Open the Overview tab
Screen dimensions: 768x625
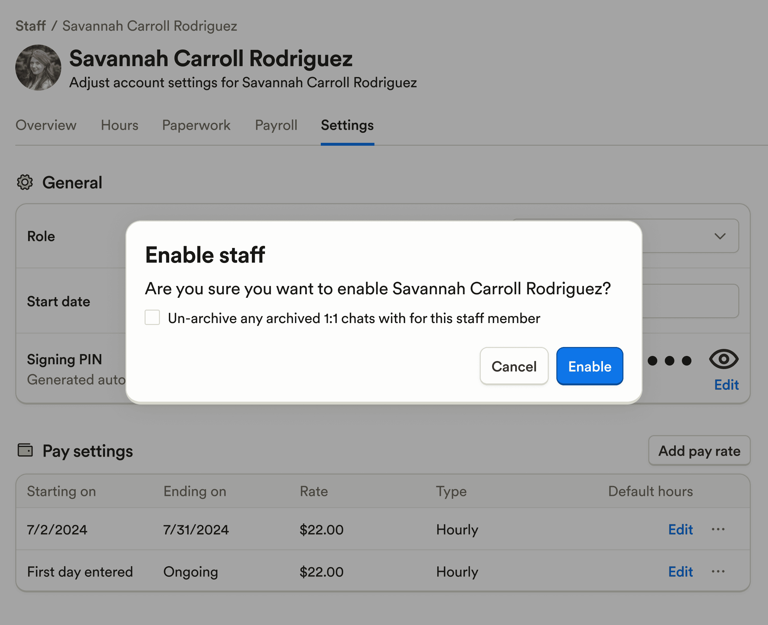pos(46,125)
